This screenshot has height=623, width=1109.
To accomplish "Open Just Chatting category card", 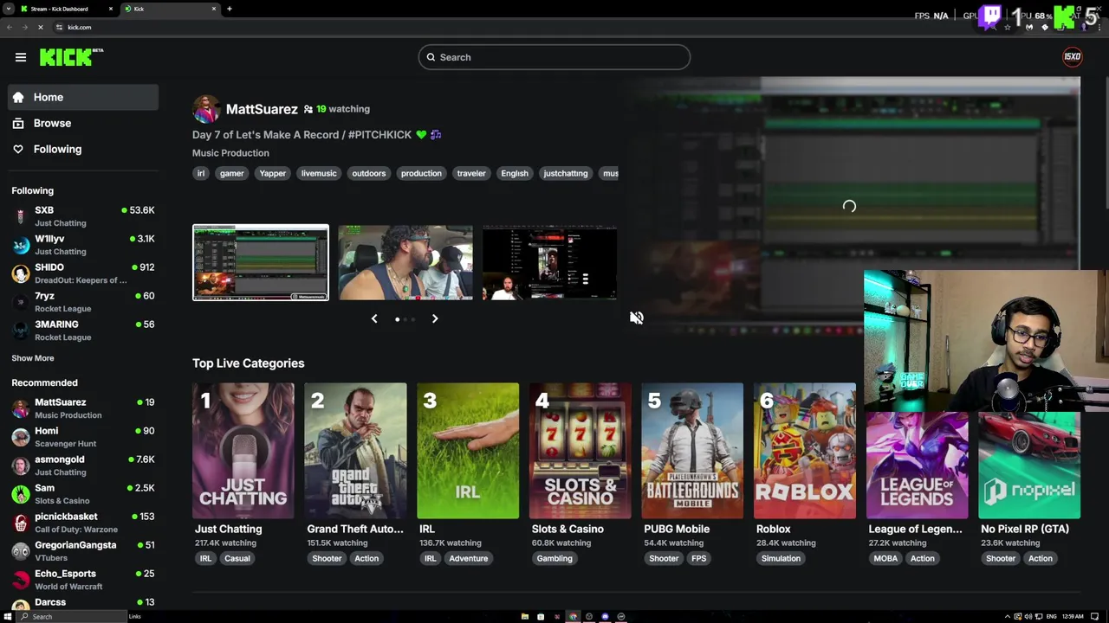I will 243,451.
